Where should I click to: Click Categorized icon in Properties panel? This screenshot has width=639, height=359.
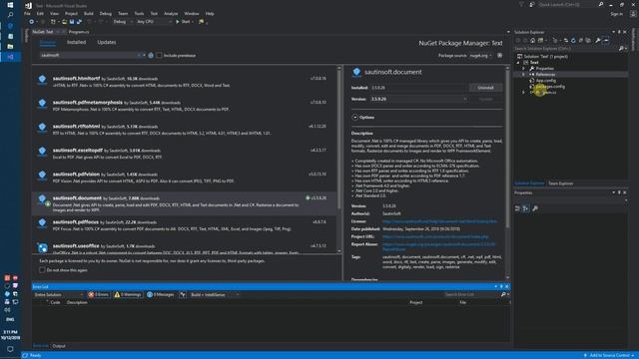517,208
